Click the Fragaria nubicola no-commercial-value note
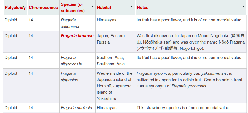The image size is (248, 113). pos(183,108)
